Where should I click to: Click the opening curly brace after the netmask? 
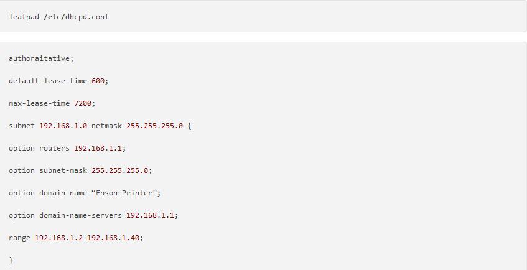[x=190, y=126]
